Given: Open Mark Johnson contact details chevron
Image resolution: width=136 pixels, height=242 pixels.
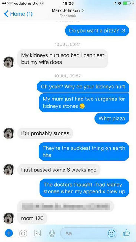Looking at the screenshot, I should (83, 10).
